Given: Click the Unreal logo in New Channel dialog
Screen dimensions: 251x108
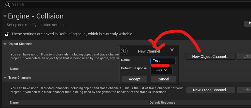Looking at the screenshot, I should (x=124, y=51).
